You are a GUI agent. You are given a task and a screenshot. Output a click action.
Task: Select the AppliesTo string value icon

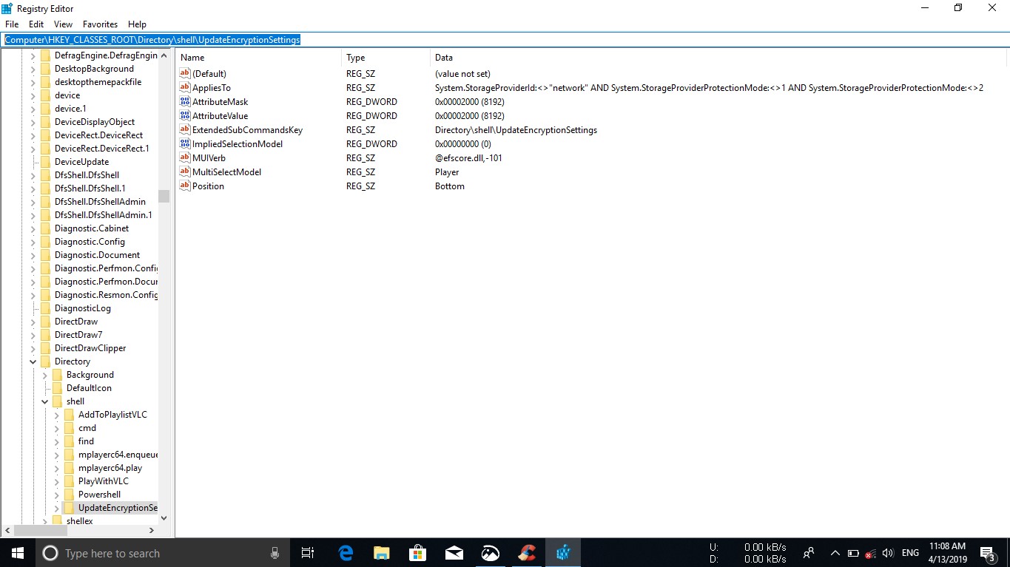click(185, 87)
